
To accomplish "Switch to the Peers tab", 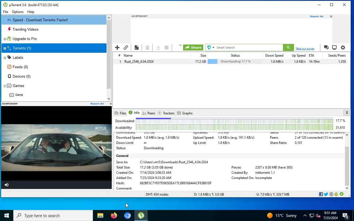I will (x=149, y=113).
